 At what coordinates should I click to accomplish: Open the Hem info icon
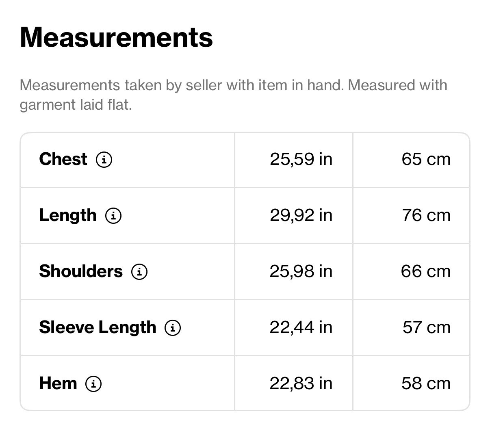click(93, 384)
